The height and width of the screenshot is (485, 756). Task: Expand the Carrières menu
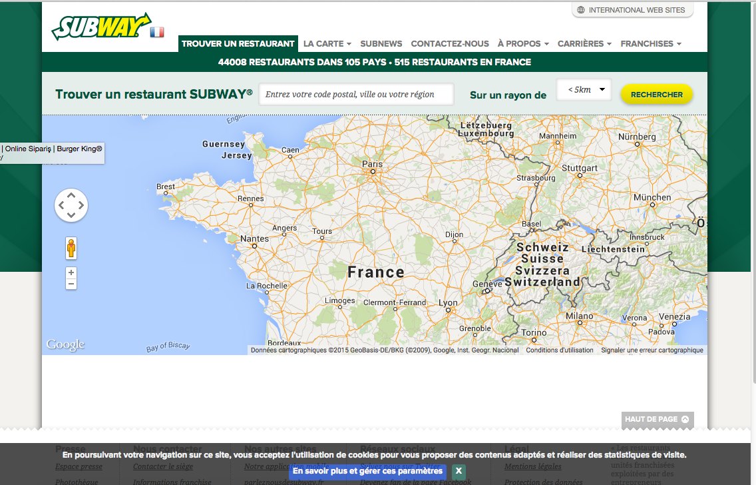[584, 44]
